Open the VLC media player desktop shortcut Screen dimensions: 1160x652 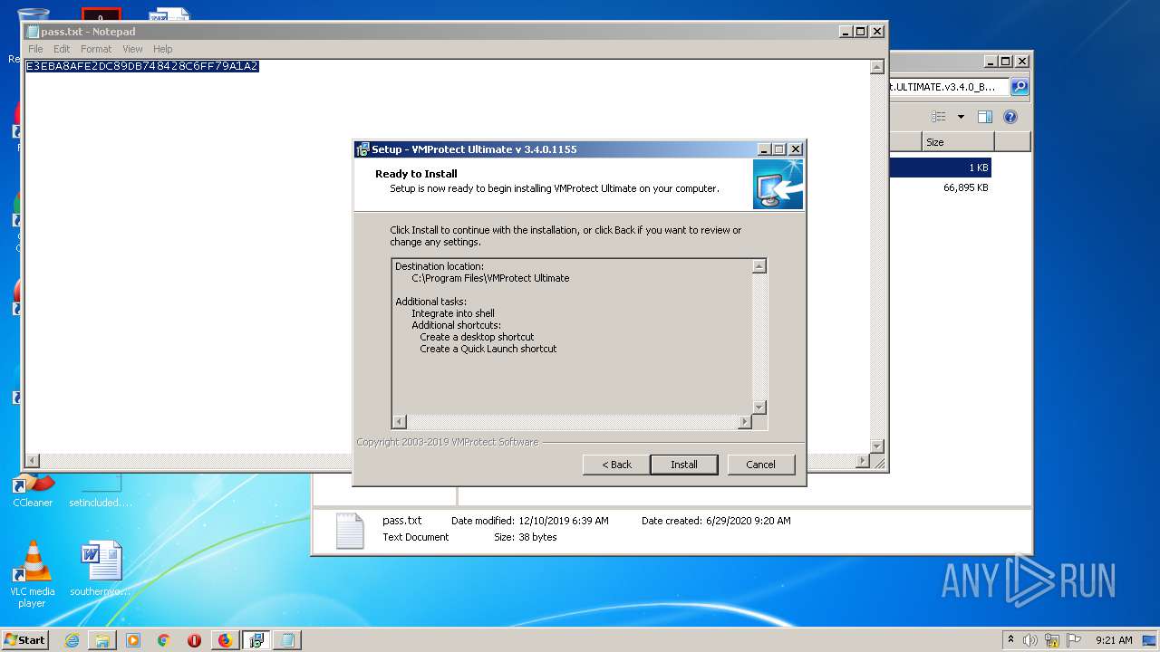(32, 574)
